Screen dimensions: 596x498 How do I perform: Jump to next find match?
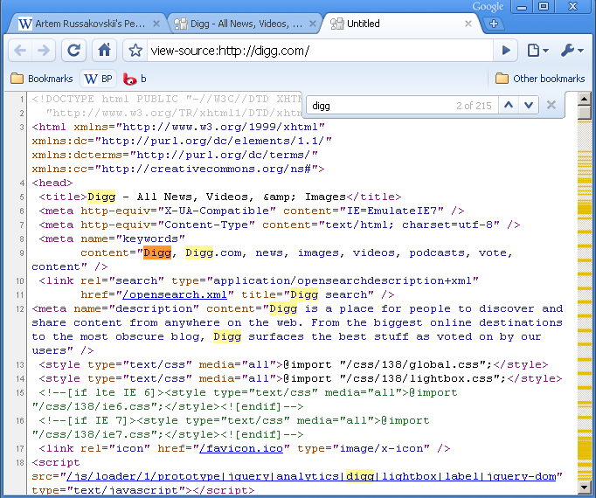(529, 105)
